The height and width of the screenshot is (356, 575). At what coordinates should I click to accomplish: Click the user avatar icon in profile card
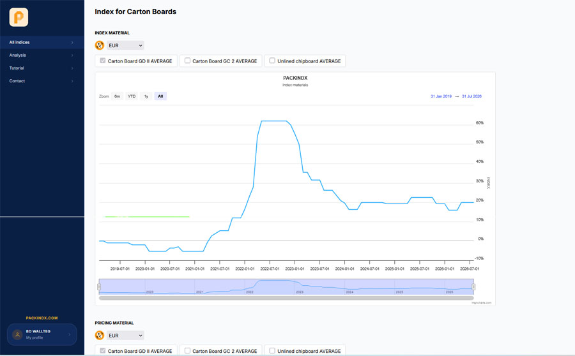point(17,334)
